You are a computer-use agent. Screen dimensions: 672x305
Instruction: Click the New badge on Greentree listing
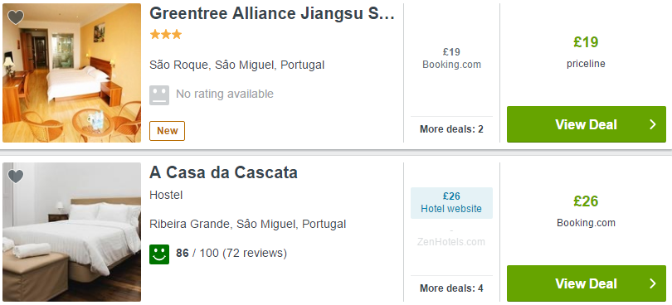click(167, 131)
